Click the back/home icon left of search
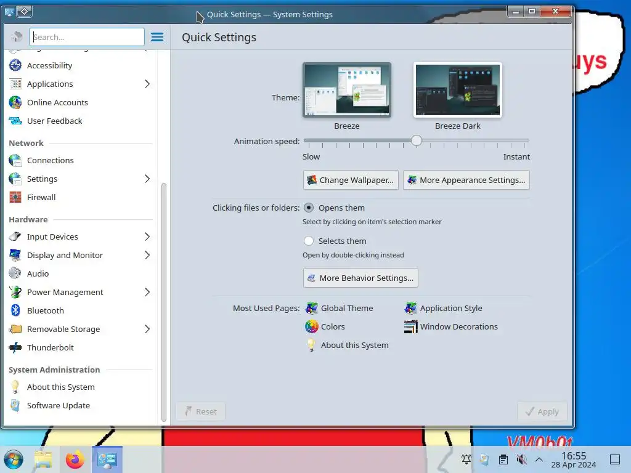The image size is (631, 473). (17, 37)
